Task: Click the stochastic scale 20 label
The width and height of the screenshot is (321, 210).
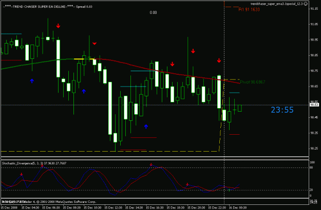Action: (311, 190)
